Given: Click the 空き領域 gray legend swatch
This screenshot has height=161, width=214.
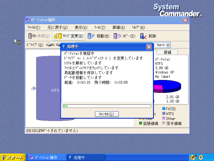Looking at the screenshot, I should tap(164, 123).
